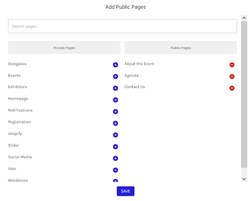
Task: Click scrollbar down arrow
Action: pos(244,179)
